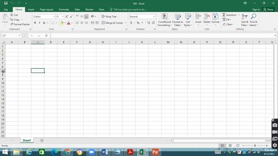
Task: Add a new sheet with the plus button
Action: (x=42, y=140)
